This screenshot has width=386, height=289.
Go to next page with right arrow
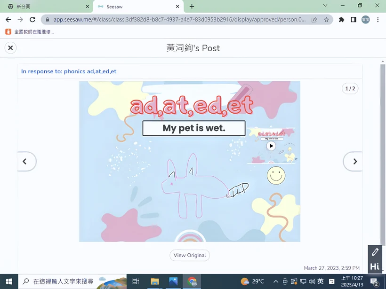pos(353,162)
